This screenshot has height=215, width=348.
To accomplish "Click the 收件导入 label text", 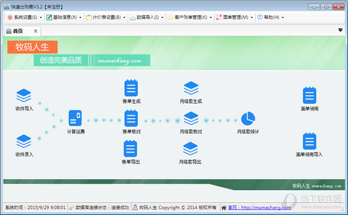I will [x=24, y=108].
